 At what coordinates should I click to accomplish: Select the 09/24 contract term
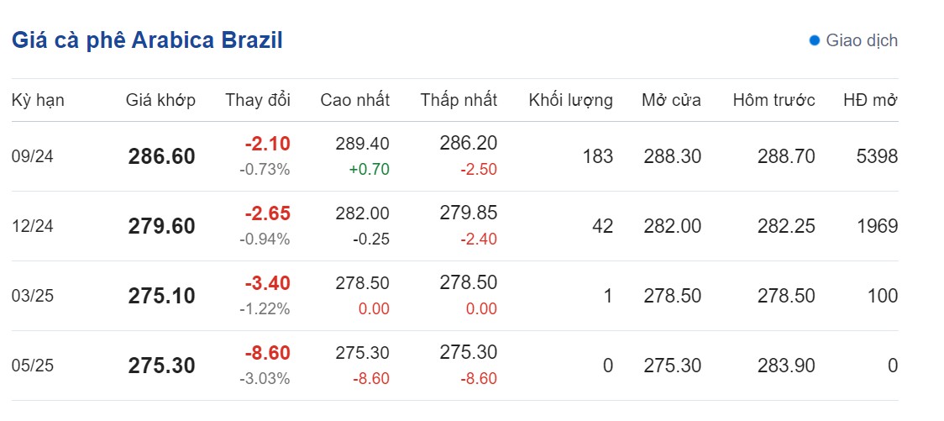click(x=33, y=156)
